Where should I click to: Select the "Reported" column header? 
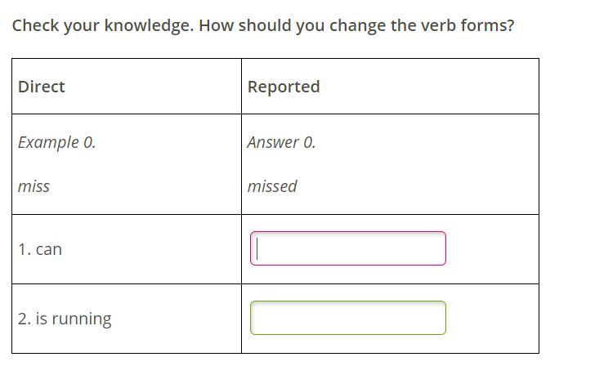click(284, 87)
